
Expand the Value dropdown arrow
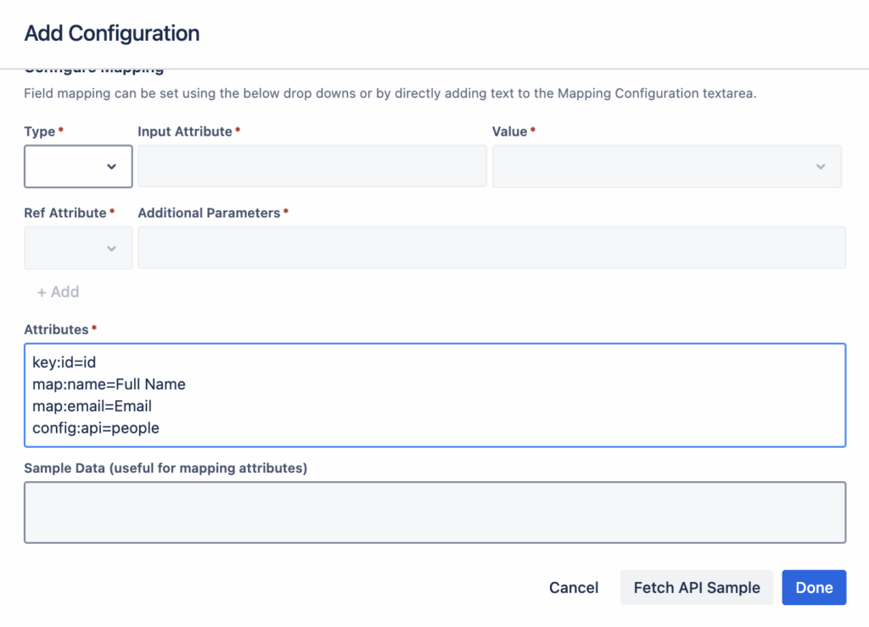(x=820, y=166)
